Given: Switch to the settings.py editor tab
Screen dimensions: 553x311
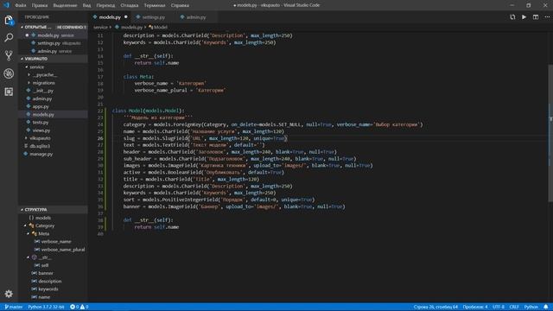Looking at the screenshot, I should (x=153, y=17).
